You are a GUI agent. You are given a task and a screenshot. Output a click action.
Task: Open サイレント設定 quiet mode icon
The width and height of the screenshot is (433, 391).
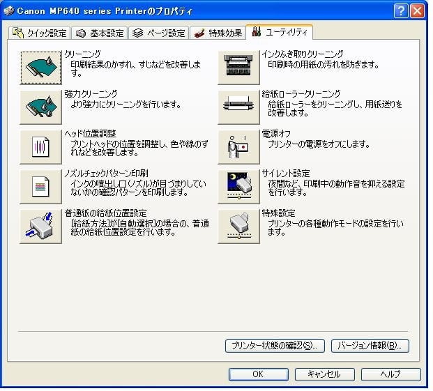(x=238, y=186)
